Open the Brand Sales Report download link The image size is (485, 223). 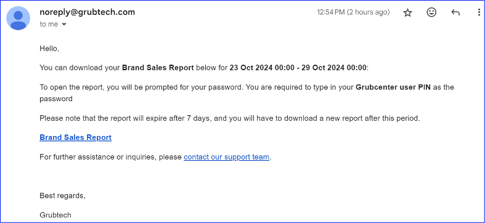click(x=75, y=137)
